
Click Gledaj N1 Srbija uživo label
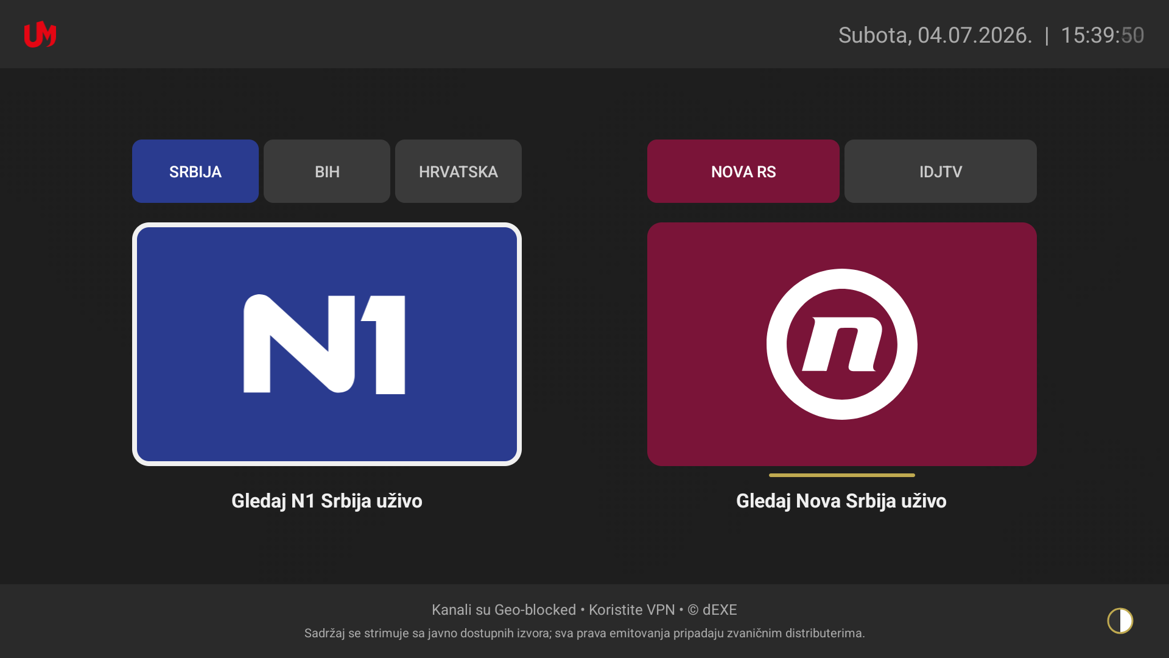pos(327,501)
